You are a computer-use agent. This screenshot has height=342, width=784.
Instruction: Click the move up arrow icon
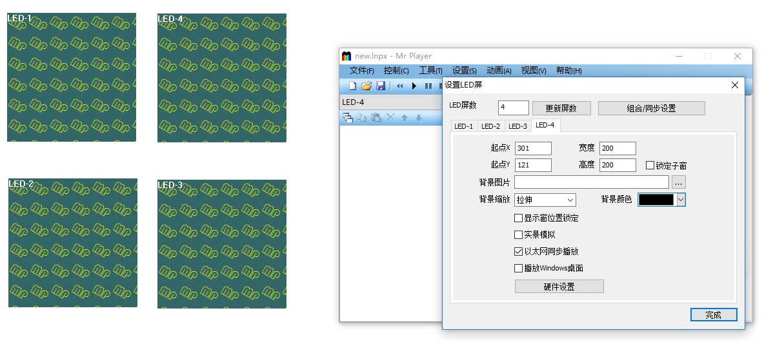405,117
